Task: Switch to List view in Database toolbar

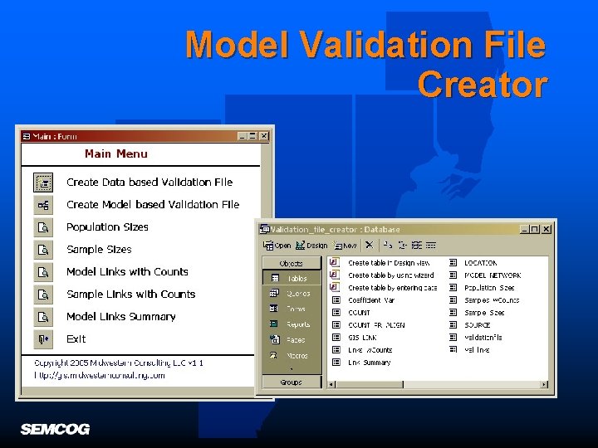Action: coord(416,245)
